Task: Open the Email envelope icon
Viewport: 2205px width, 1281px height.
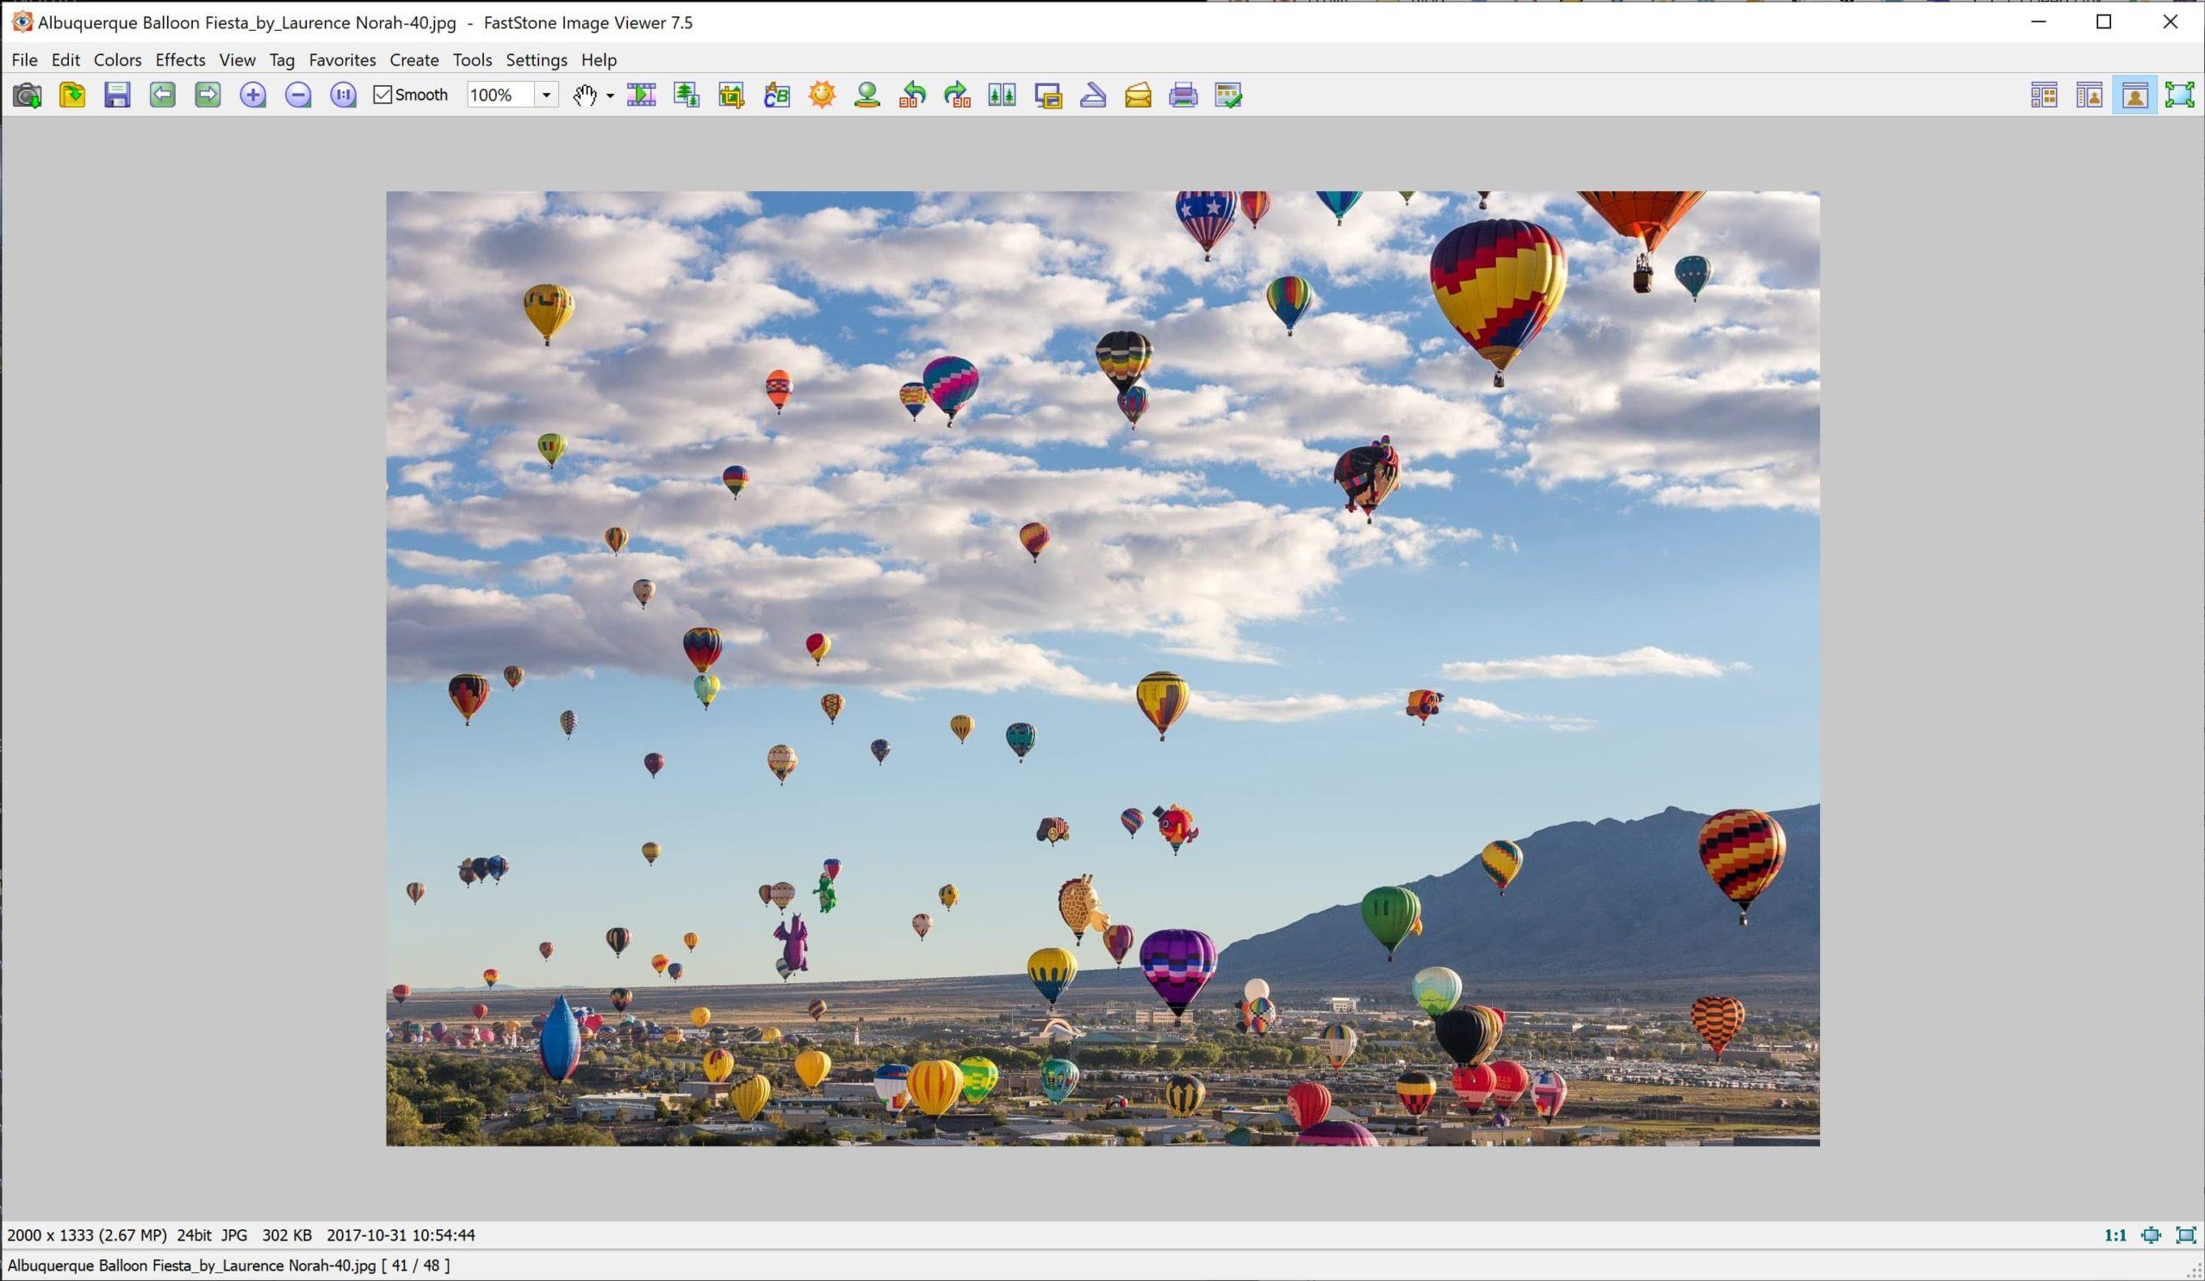Action: pyautogui.click(x=1138, y=96)
